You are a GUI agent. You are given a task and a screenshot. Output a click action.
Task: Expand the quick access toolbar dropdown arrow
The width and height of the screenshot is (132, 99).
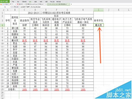pos(15,4)
